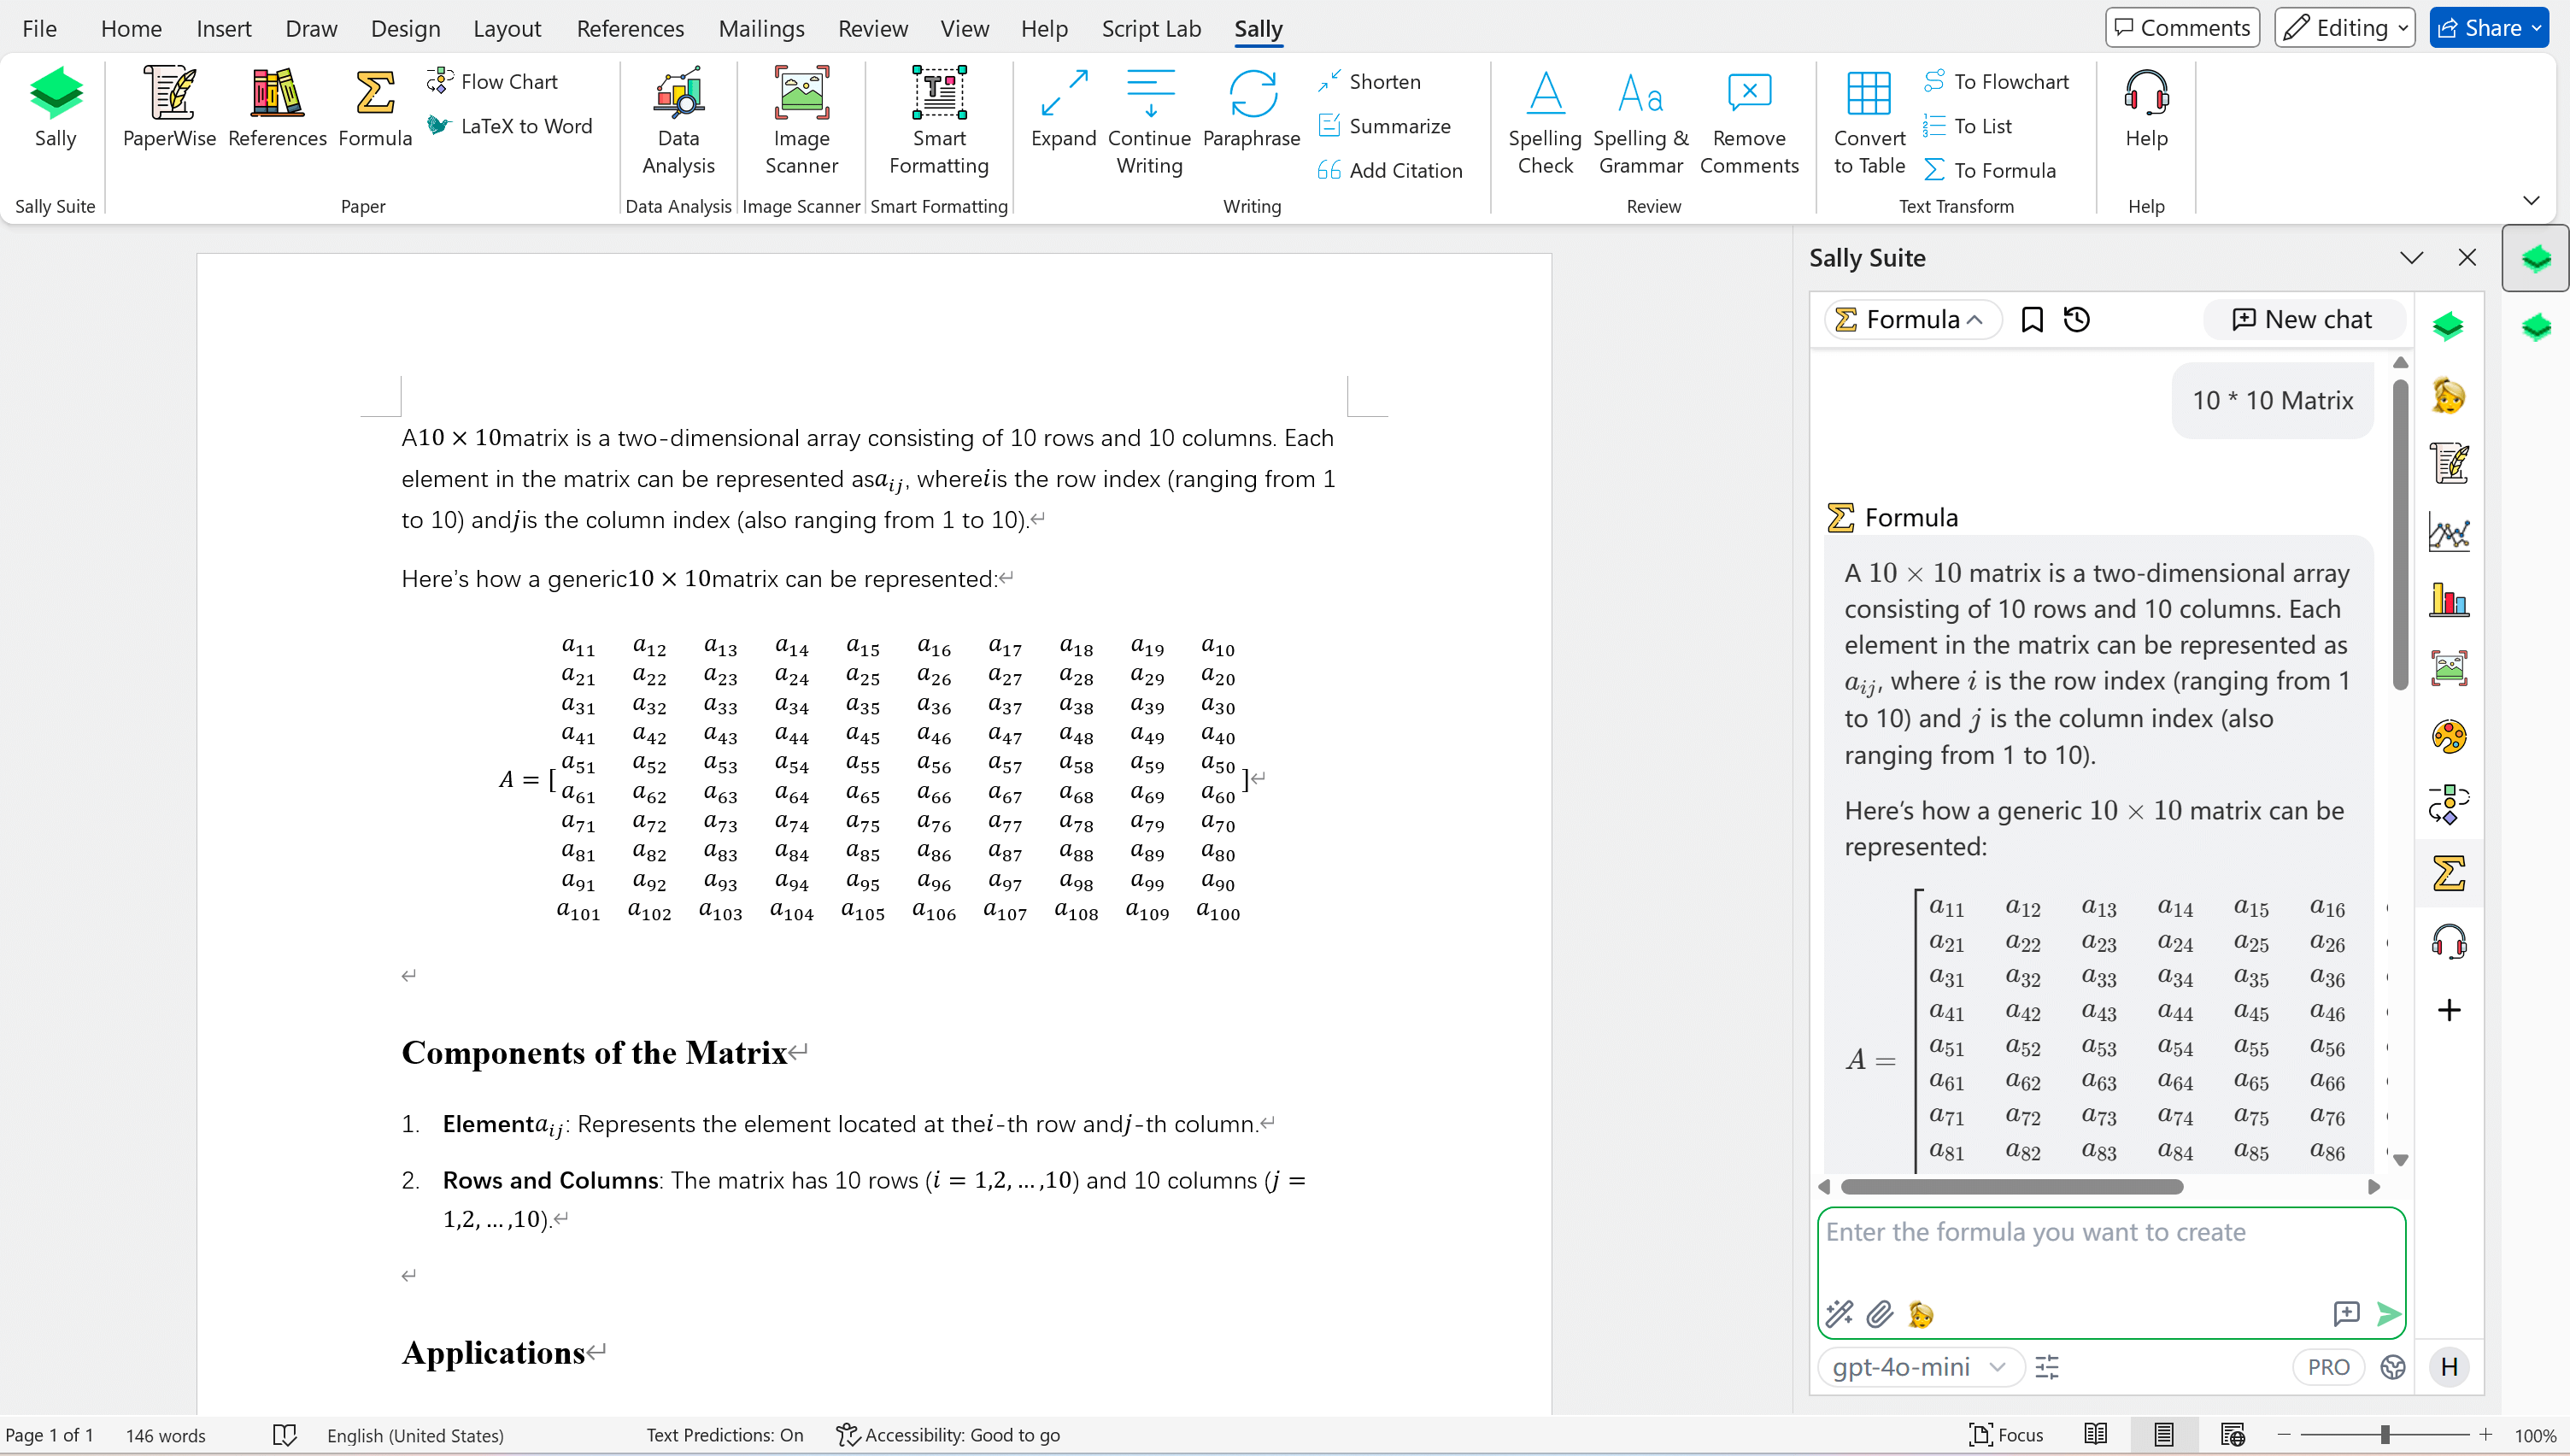Click Shorten in Writing group

click(x=1369, y=81)
